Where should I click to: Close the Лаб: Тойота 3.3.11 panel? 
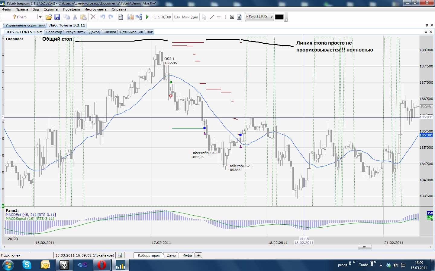[432, 25]
